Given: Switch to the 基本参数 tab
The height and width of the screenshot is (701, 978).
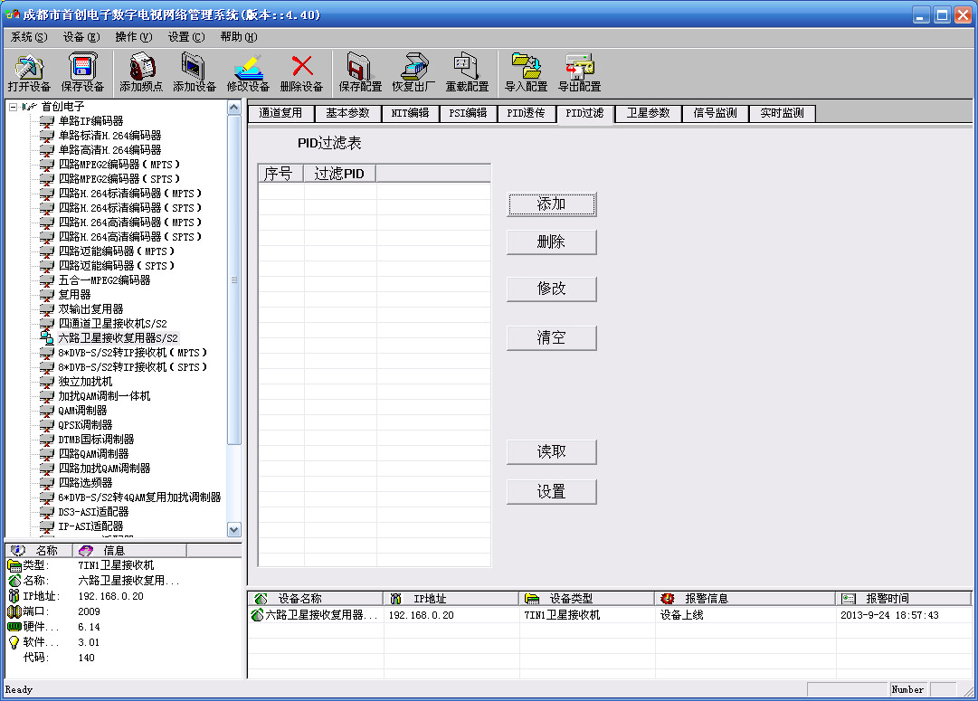Looking at the screenshot, I should click(347, 113).
